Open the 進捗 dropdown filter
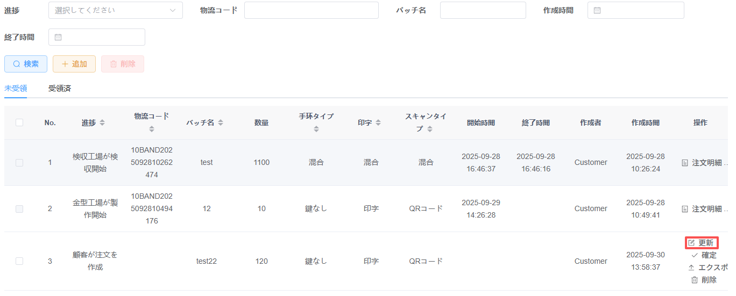 pyautogui.click(x=115, y=10)
